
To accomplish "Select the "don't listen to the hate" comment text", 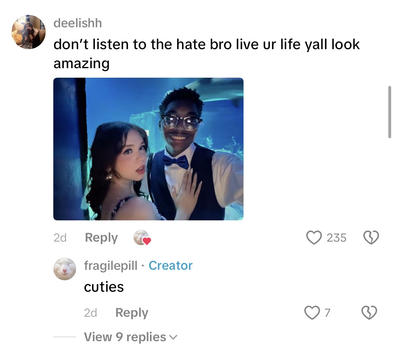I will 207,54.
